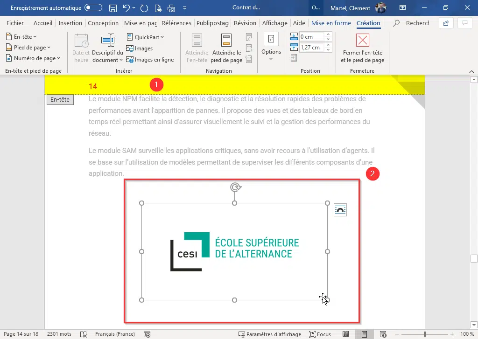Click the header position field showing 0 cm
This screenshot has width=478, height=339.
tap(311, 37)
